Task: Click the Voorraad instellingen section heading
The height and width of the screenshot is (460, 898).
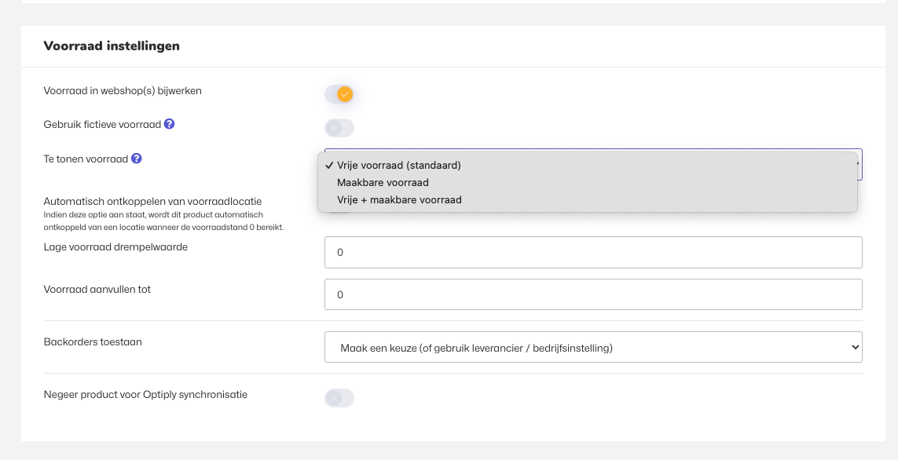Action: [112, 46]
